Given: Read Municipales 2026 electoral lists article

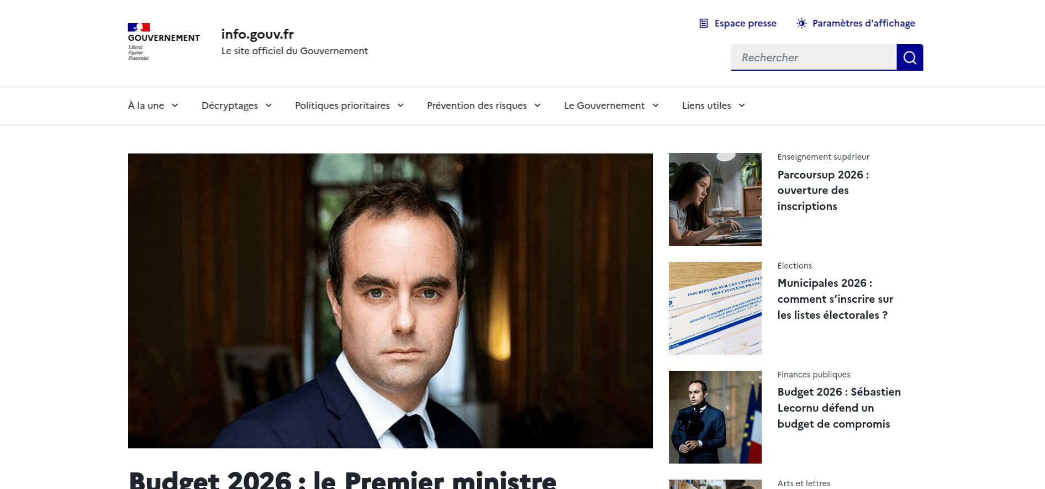Looking at the screenshot, I should (835, 299).
